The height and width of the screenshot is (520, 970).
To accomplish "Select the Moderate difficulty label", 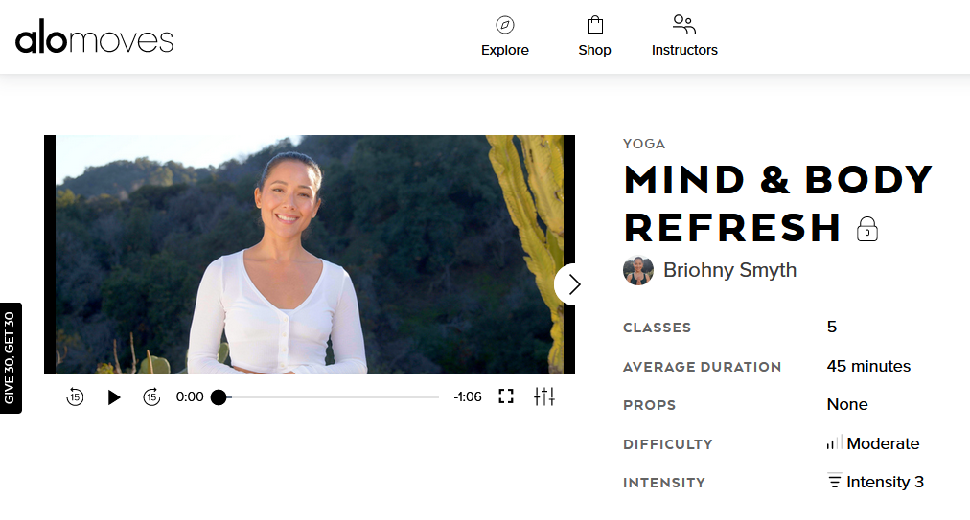I will click(883, 444).
